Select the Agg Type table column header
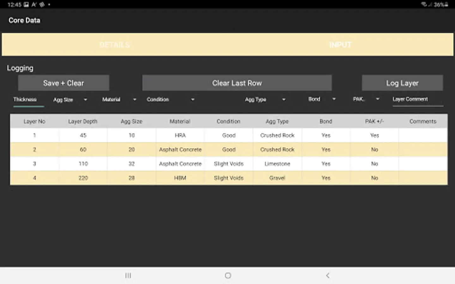This screenshot has width=455, height=284. (x=277, y=121)
